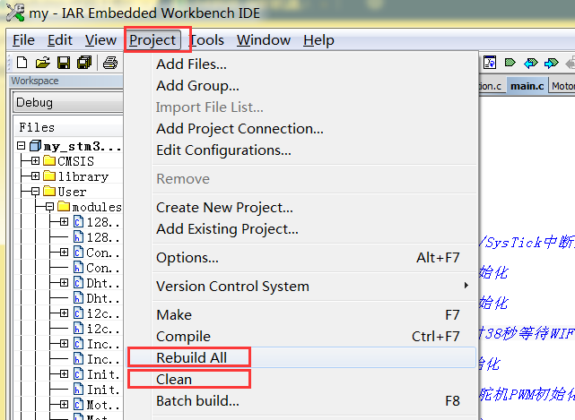Screen dimensions: 575x420
Task: Select the Inc.. header file icon
Action: pyautogui.click(x=78, y=359)
